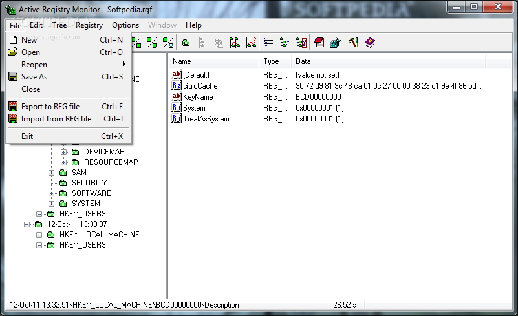Click the green folder scan toolbar icon

pos(186,43)
